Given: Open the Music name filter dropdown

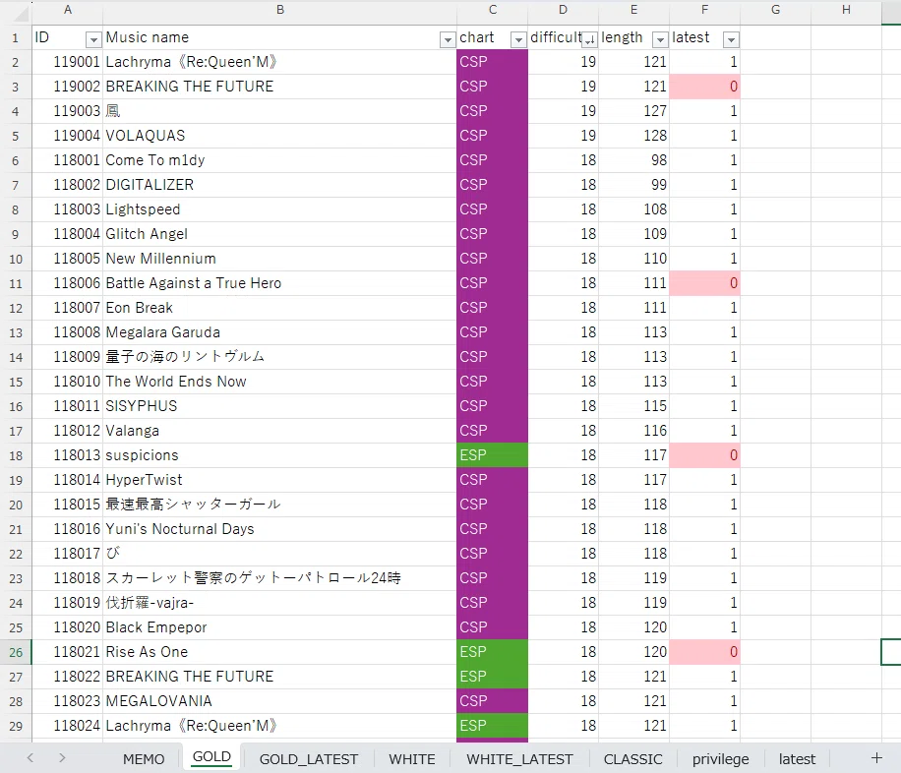Looking at the screenshot, I should (x=447, y=39).
